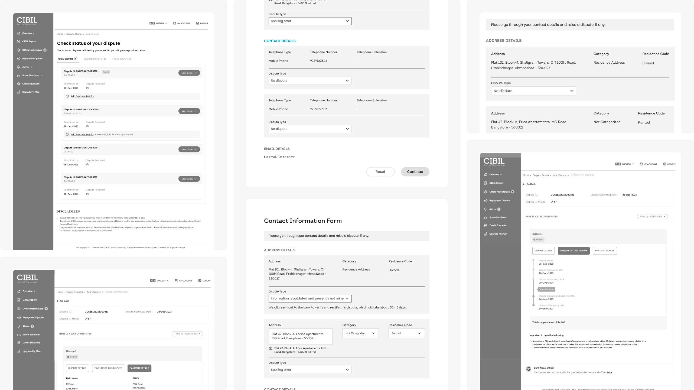Image resolution: width=694 pixels, height=390 pixels.
Task: Open 'Information is outdated and presently not mine' dropdown
Action: click(x=310, y=298)
